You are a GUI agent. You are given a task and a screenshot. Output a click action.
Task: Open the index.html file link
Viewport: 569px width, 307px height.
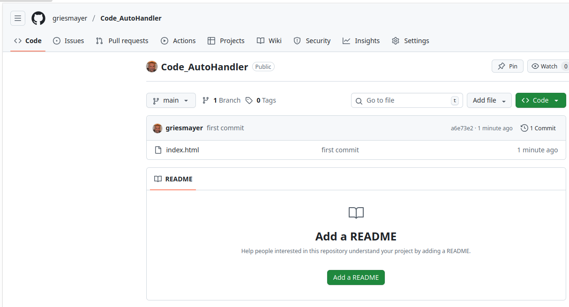182,150
